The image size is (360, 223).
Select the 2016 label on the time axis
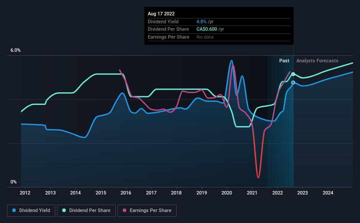126,193
